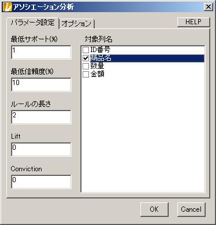
Task: Click the 数量 item label in list
Action: [97, 66]
